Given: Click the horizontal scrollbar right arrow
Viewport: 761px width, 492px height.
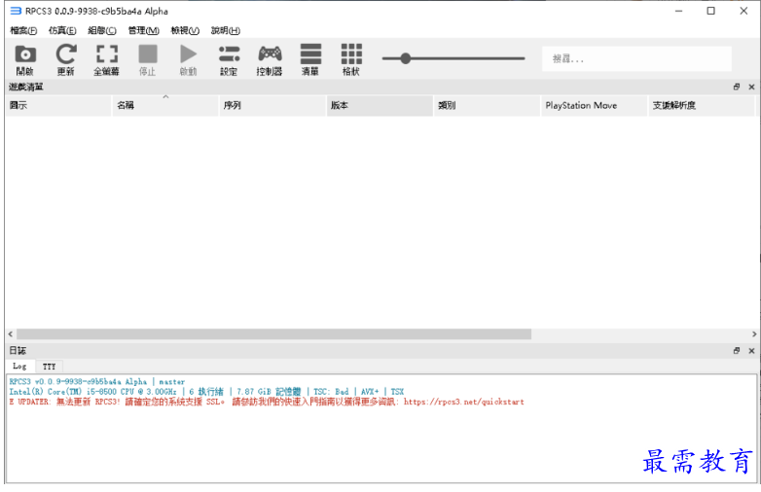Looking at the screenshot, I should (754, 334).
